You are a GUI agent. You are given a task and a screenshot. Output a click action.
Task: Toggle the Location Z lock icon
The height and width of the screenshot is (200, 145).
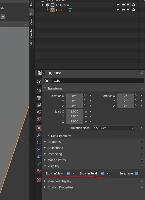[x=85, y=106]
